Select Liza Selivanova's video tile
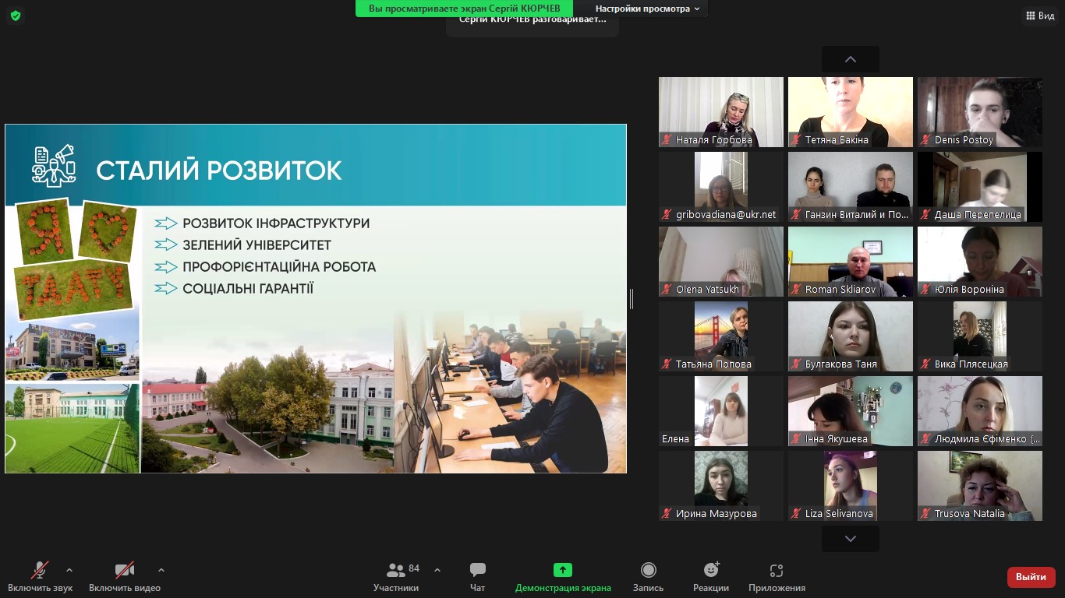Viewport: 1065px width, 598px height. 851,486
